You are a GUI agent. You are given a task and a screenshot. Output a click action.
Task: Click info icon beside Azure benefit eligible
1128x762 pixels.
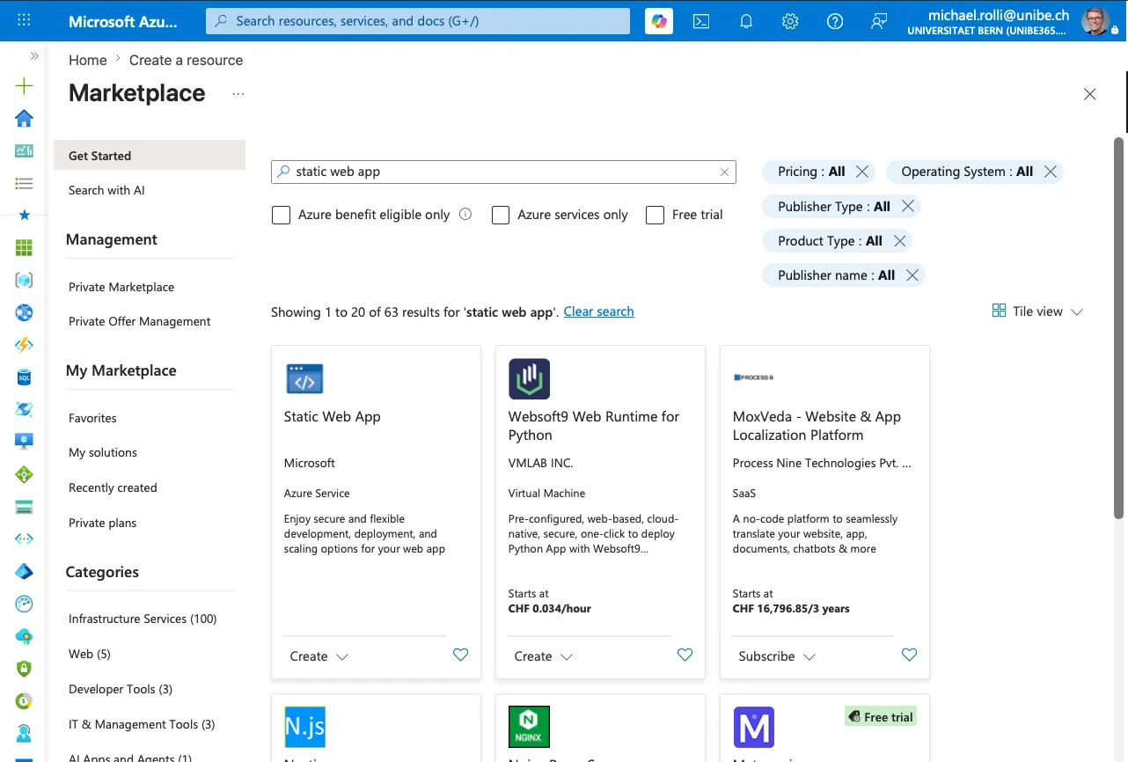coord(465,214)
